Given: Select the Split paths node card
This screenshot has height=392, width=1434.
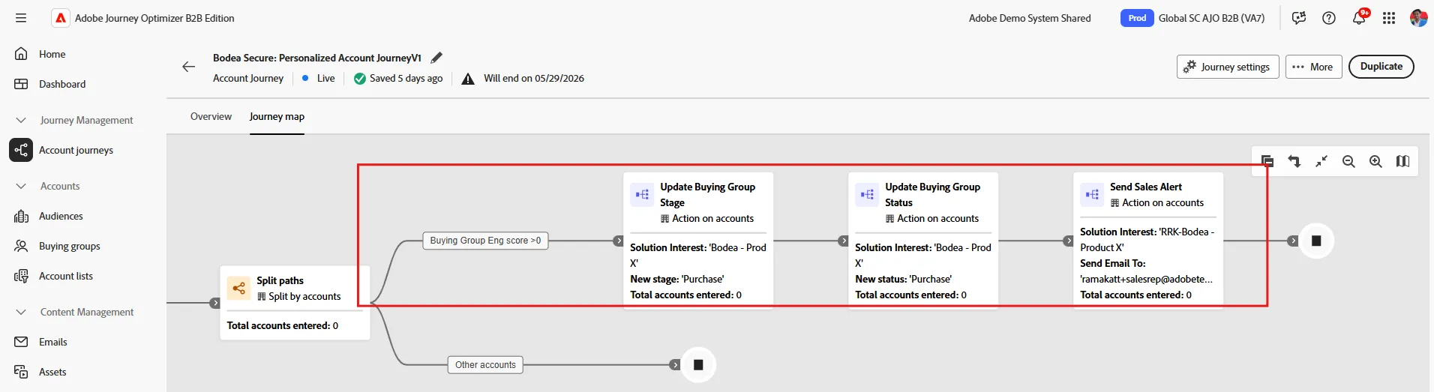Looking at the screenshot, I should click(x=295, y=303).
